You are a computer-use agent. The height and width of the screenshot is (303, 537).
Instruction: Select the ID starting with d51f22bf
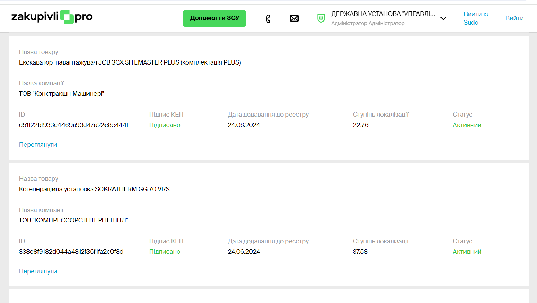(74, 125)
